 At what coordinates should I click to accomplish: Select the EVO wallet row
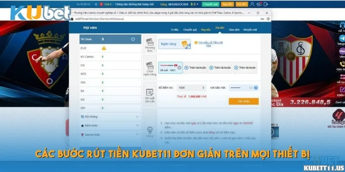(x=110, y=48)
